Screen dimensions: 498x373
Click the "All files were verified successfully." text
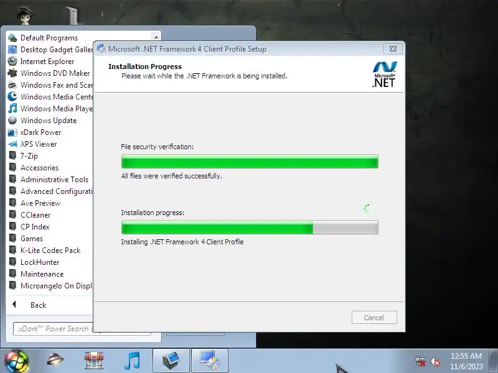pyautogui.click(x=172, y=176)
